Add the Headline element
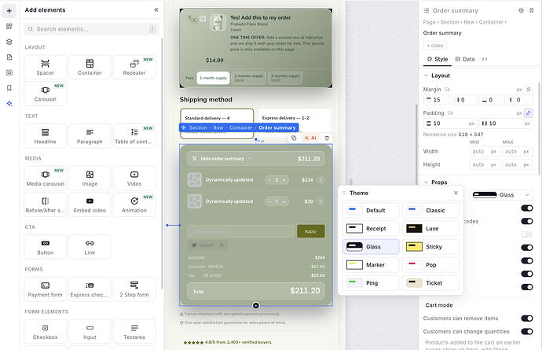 point(46,136)
